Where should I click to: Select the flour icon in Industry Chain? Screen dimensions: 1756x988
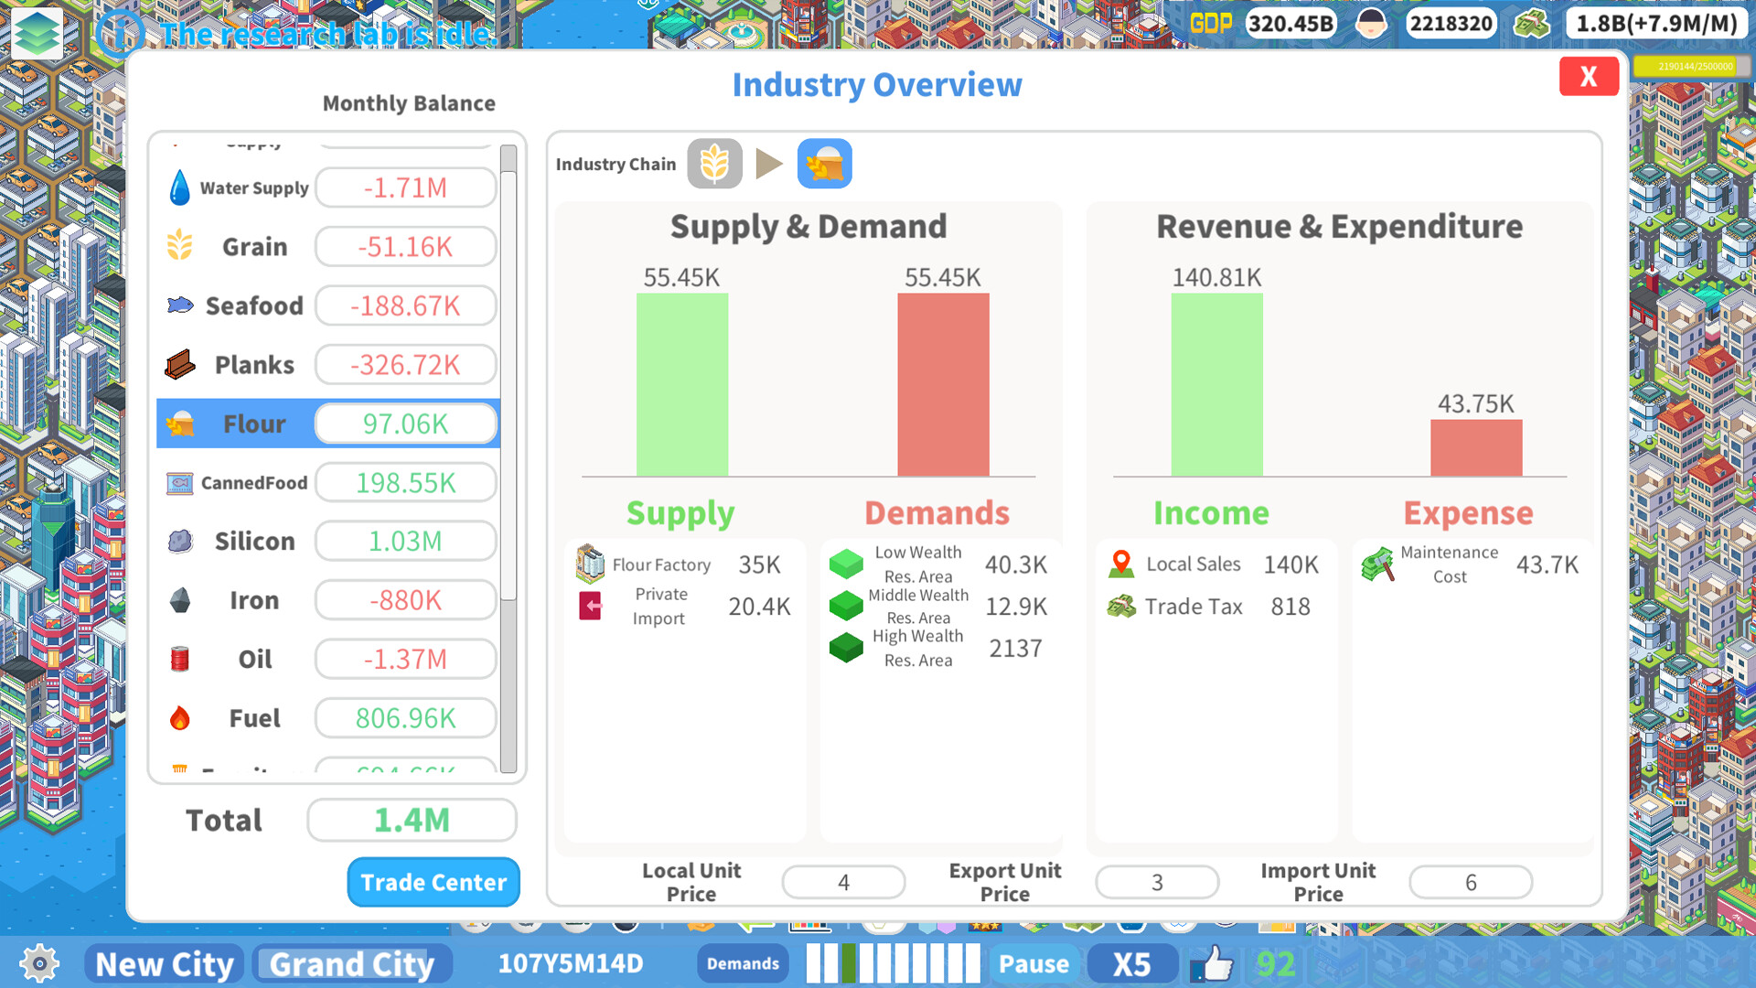(x=824, y=164)
